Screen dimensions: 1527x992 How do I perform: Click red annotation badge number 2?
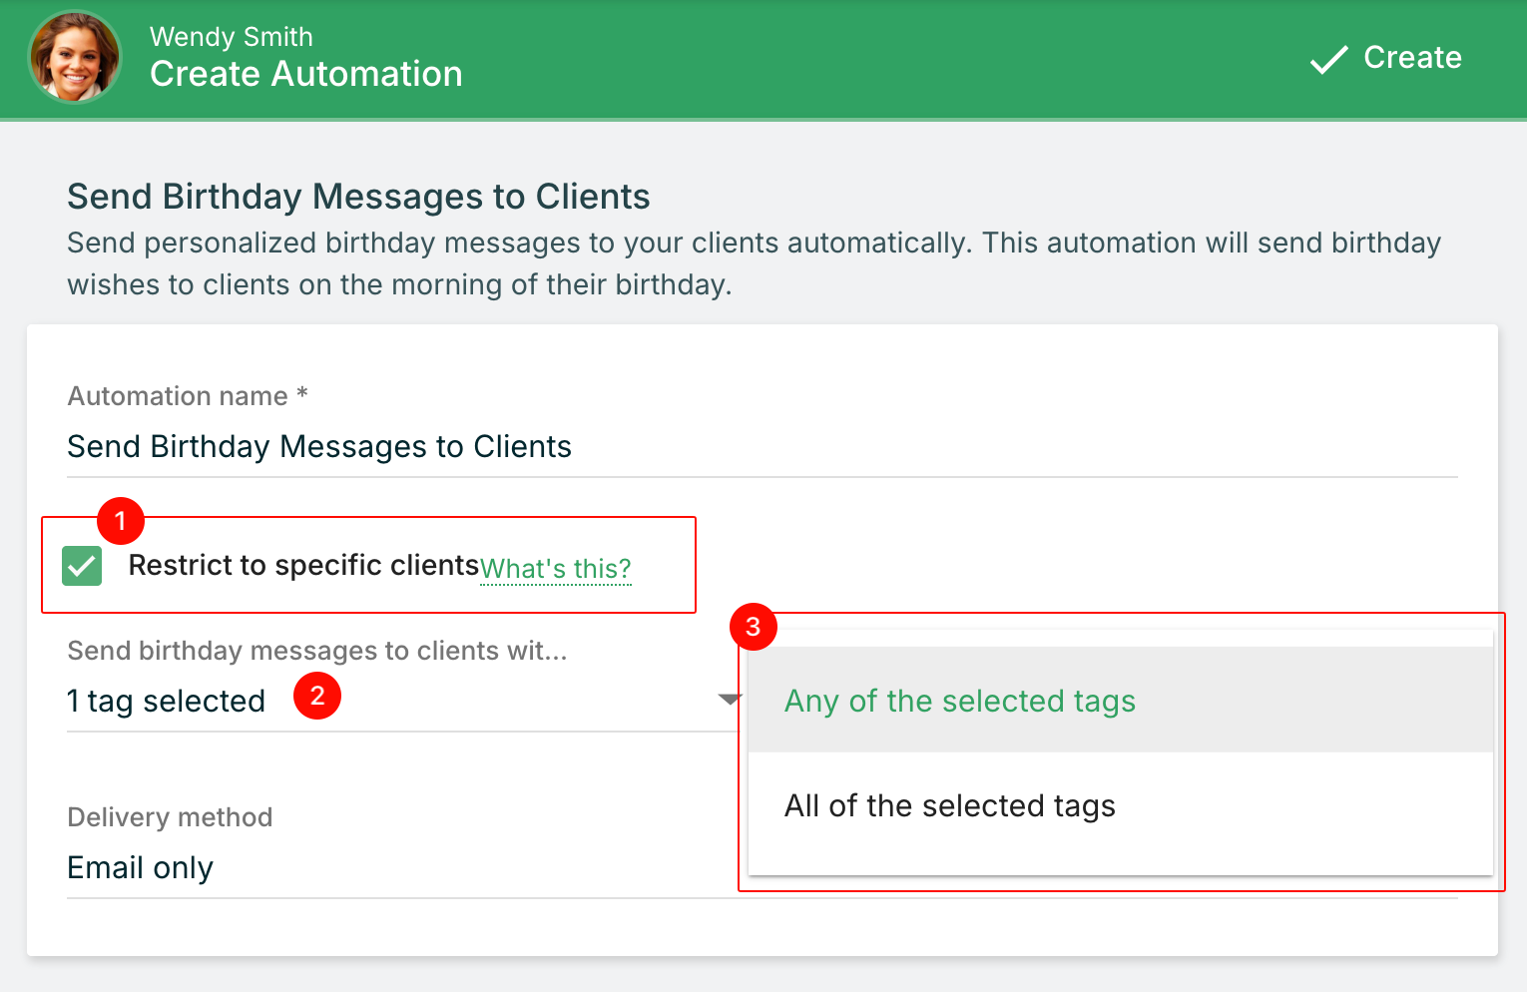(x=317, y=696)
